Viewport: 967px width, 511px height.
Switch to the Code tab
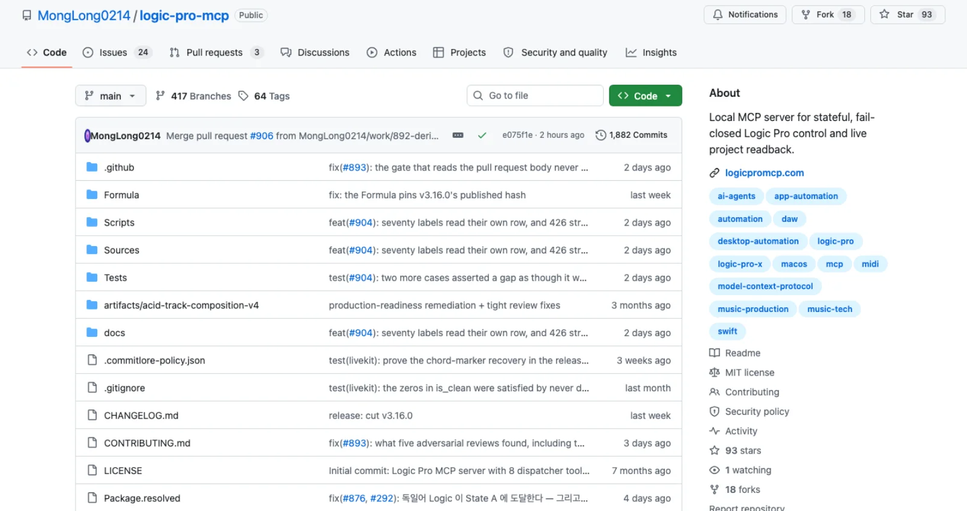pyautogui.click(x=47, y=53)
